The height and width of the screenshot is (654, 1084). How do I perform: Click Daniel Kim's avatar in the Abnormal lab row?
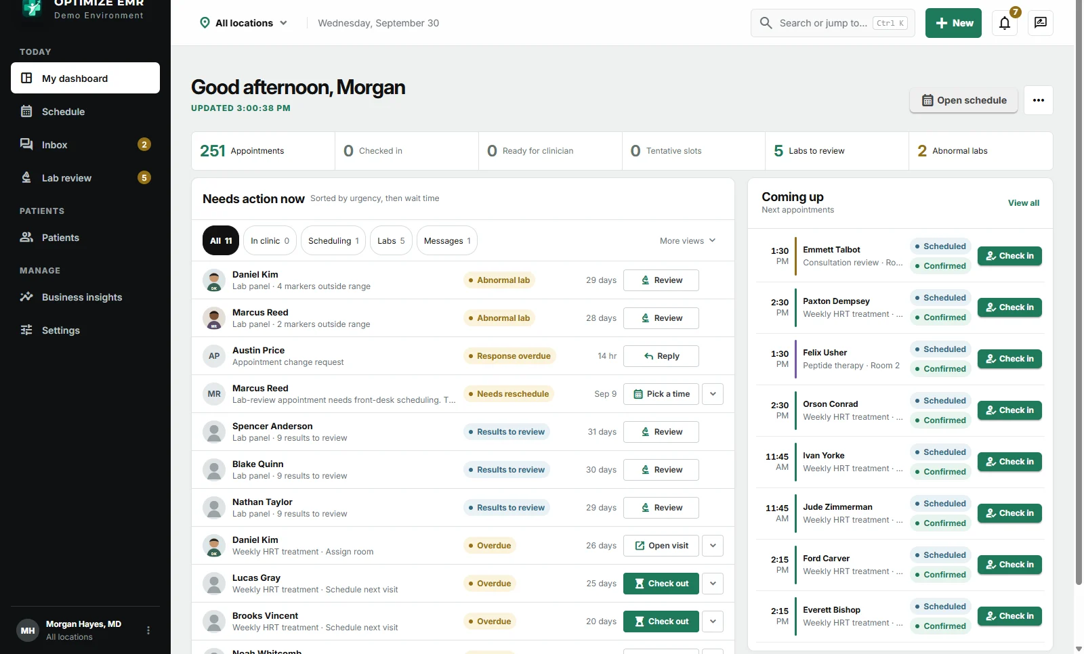tap(214, 280)
